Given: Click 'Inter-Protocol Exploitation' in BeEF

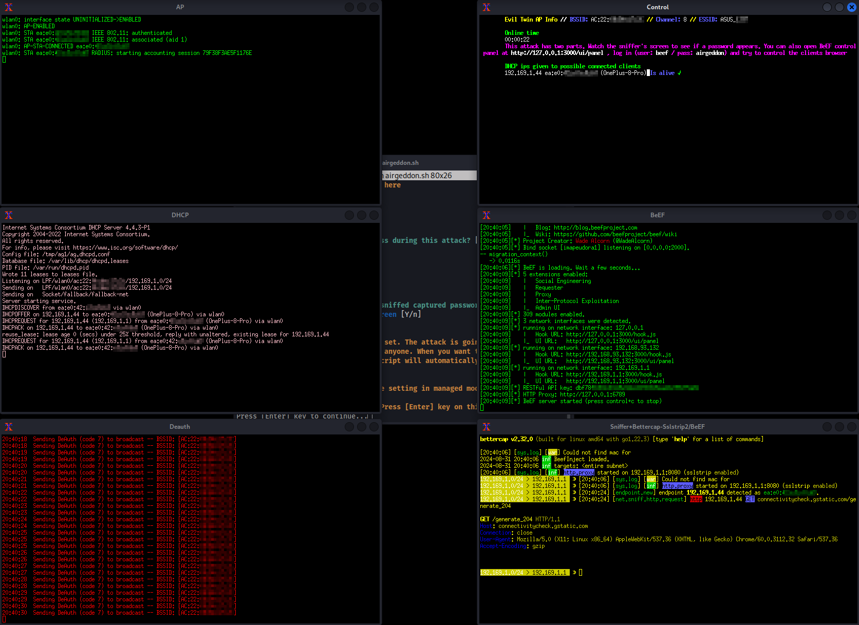Looking at the screenshot, I should [x=577, y=301].
